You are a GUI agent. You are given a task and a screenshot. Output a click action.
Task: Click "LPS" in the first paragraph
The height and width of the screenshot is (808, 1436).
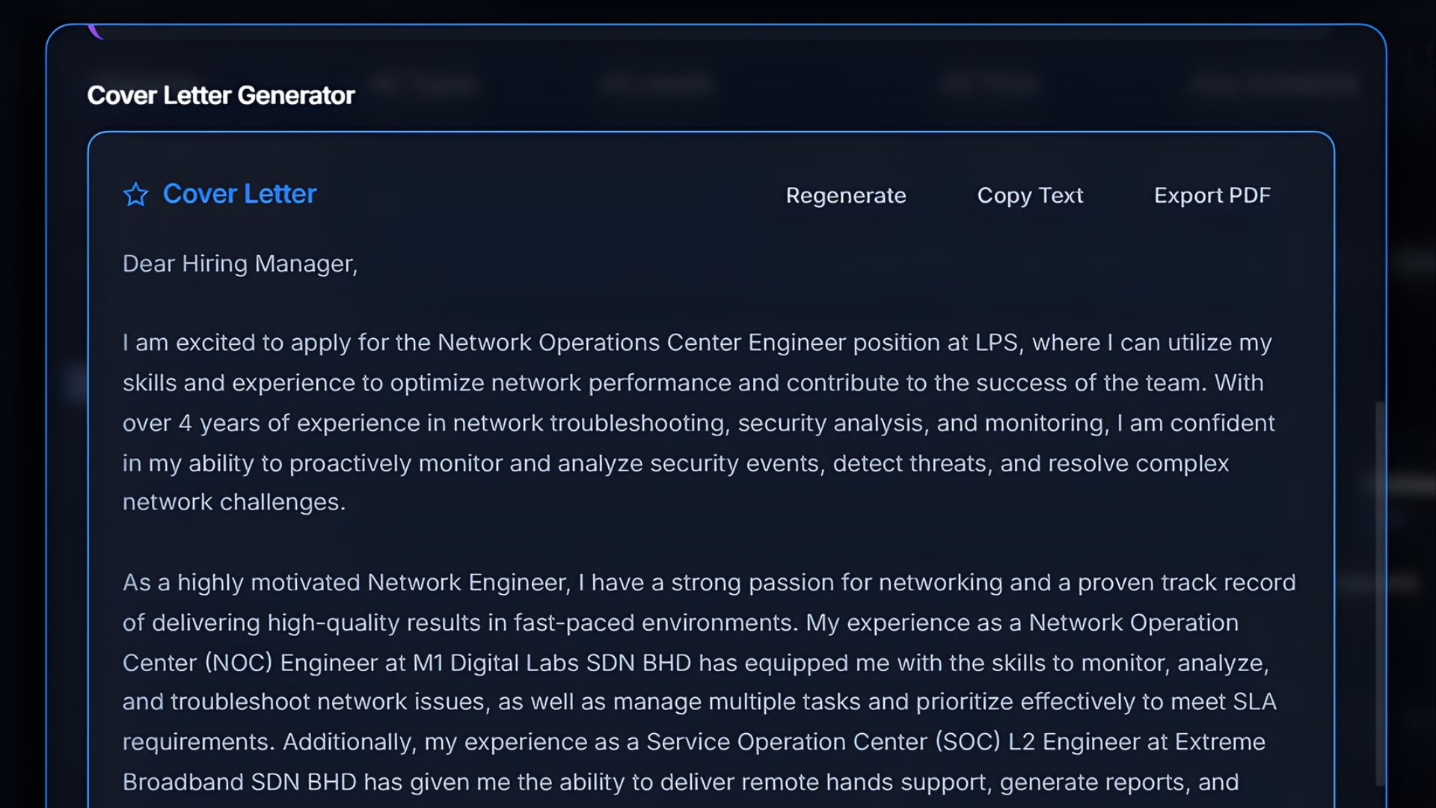tap(996, 343)
